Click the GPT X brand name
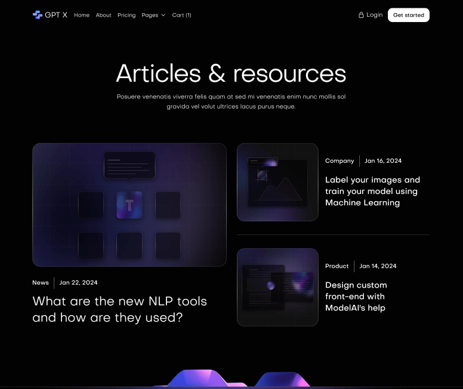 click(56, 15)
